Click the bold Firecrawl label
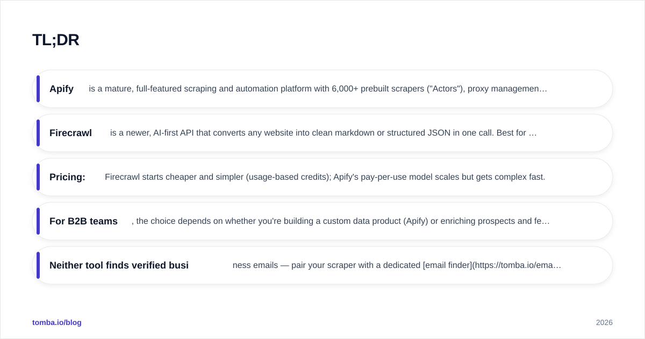645x339 pixels. (x=70, y=133)
